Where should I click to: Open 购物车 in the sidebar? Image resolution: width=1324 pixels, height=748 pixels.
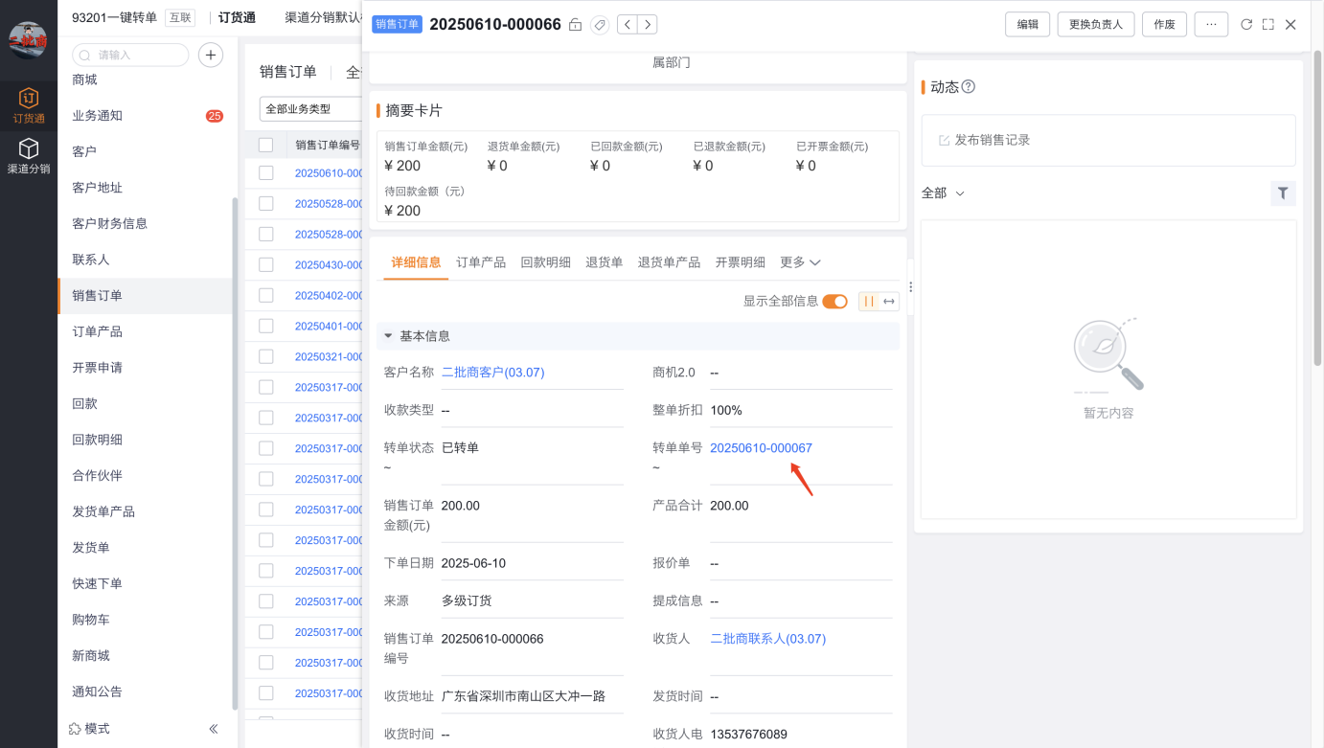(x=91, y=620)
